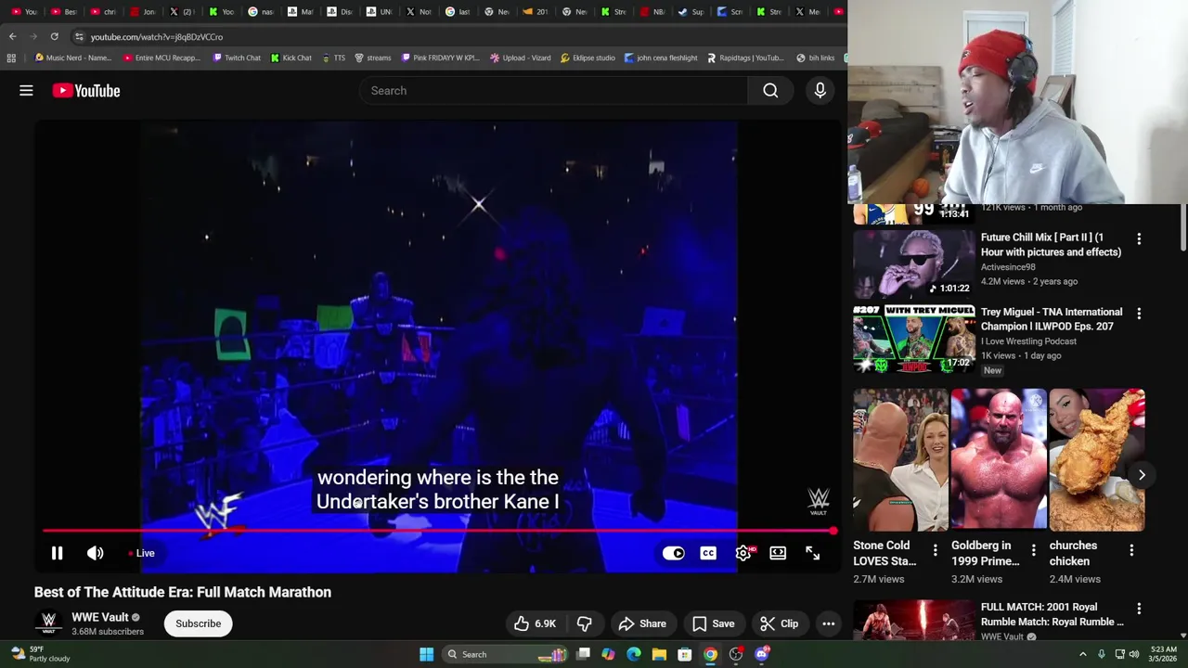Image resolution: width=1188 pixels, height=668 pixels.
Task: Open options for churches chicken short
Action: 1131,550
